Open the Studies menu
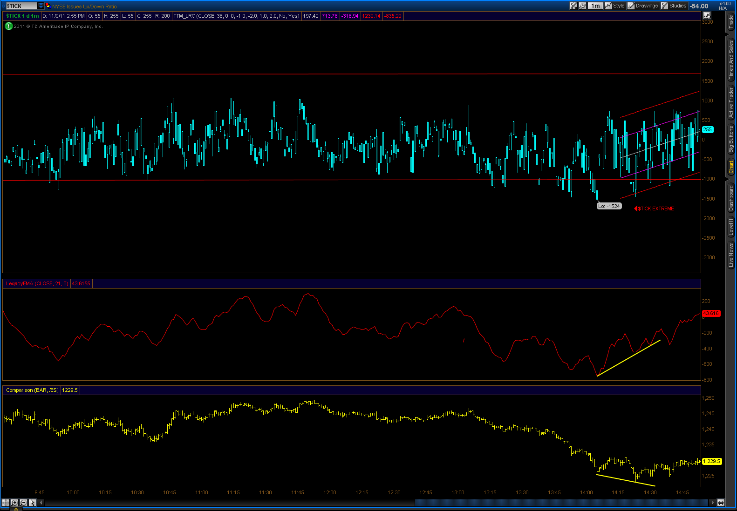This screenshot has width=737, height=511. [674, 6]
